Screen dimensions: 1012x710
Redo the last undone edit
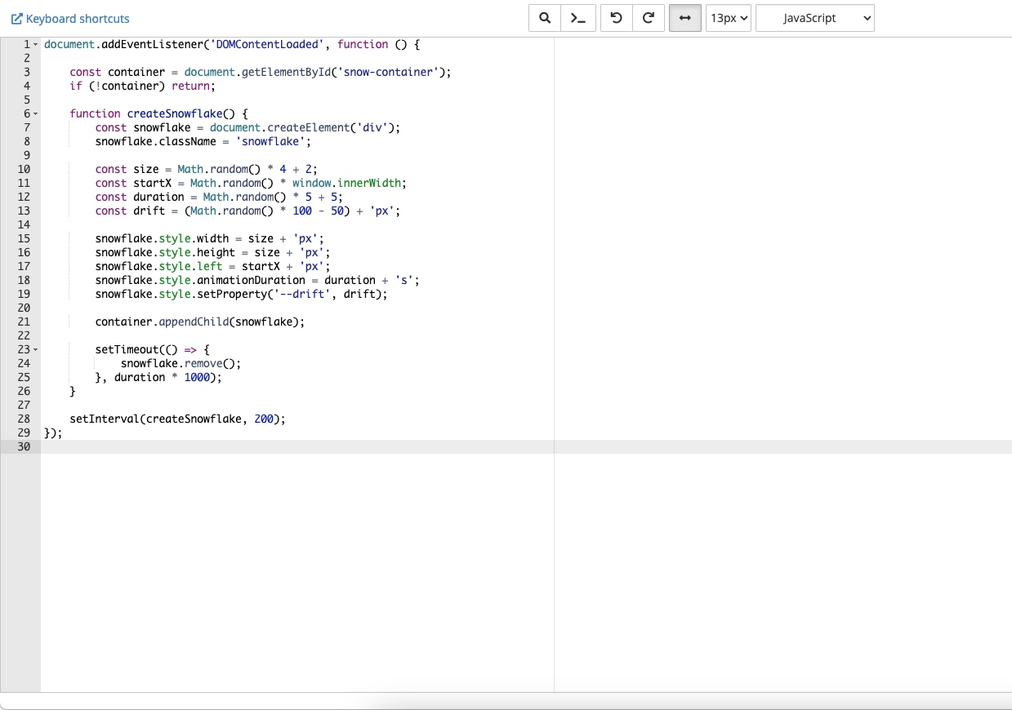coord(649,18)
